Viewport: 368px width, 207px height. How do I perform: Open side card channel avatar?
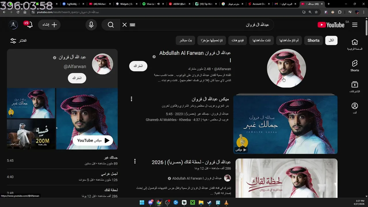coord(102,64)
